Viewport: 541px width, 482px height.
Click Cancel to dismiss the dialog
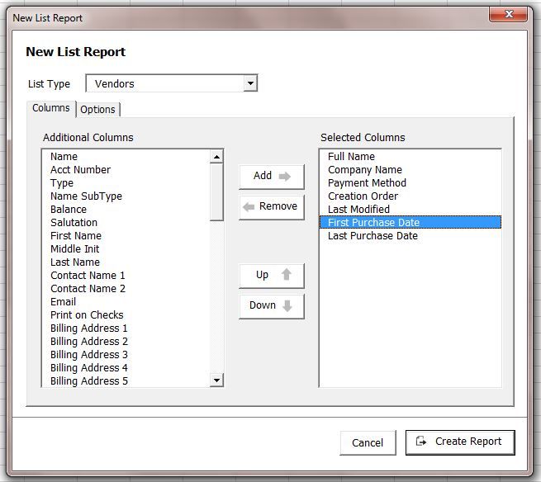click(x=368, y=442)
